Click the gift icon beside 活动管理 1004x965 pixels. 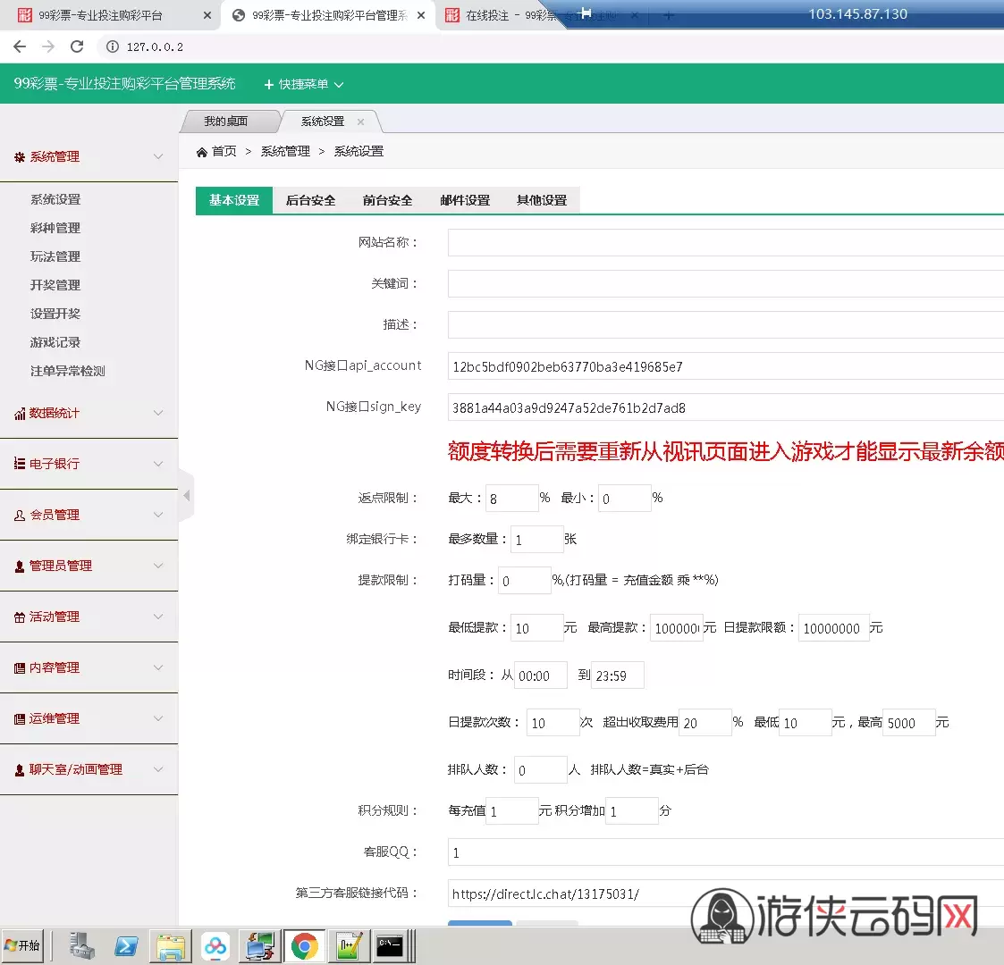coord(20,617)
